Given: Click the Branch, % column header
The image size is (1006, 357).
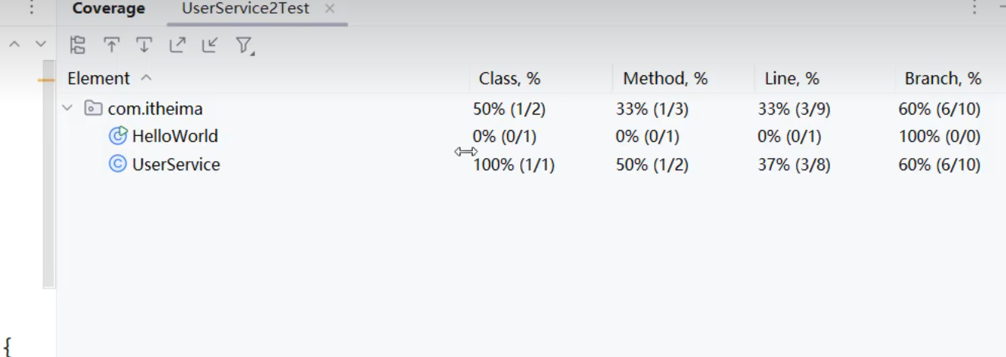Looking at the screenshot, I should click(943, 78).
